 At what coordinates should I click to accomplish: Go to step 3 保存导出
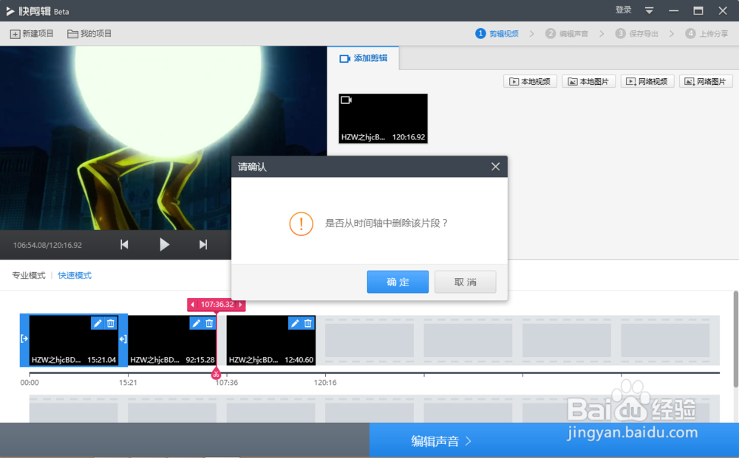point(637,33)
